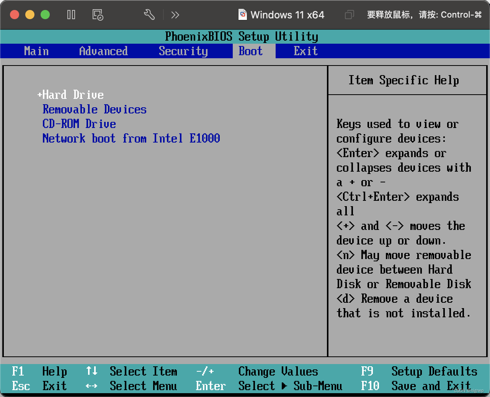Click the F1 Help key legend
This screenshot has height=397, width=490.
[39, 371]
